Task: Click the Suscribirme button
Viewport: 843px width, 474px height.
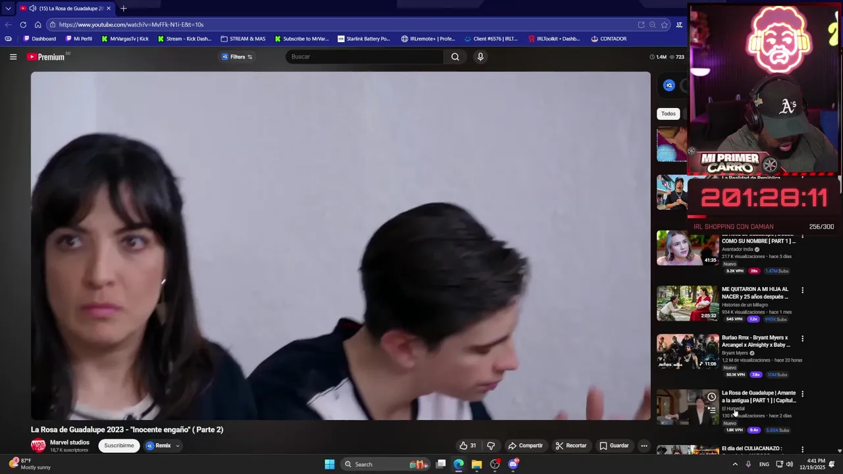Action: tap(119, 446)
